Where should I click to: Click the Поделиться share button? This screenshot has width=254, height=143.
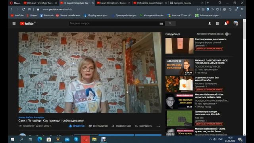(121, 126)
